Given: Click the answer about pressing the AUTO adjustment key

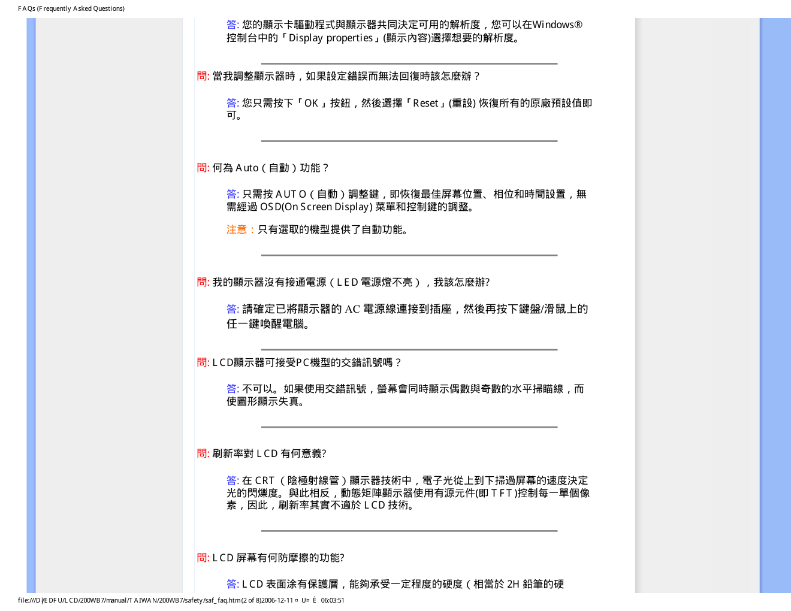Looking at the screenshot, I should (x=407, y=201).
